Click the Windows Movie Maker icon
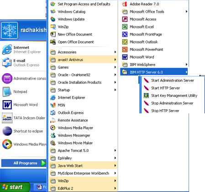The height and width of the screenshot is (192, 205). (x=53, y=143)
